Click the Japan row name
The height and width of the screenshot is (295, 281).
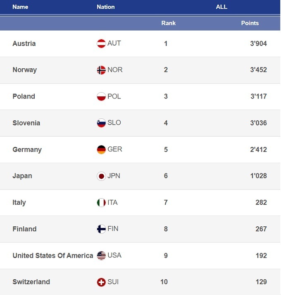tap(22, 176)
